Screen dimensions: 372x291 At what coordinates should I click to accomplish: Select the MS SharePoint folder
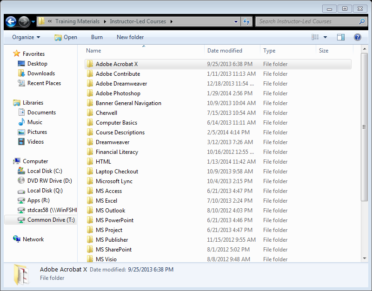coord(113,250)
